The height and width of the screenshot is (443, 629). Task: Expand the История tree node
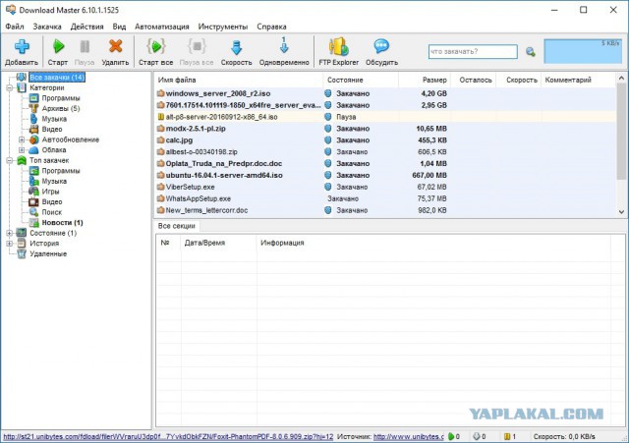point(10,244)
